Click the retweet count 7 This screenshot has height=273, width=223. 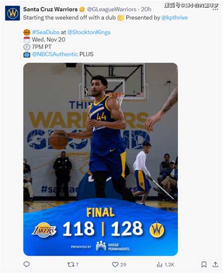pos(77,265)
